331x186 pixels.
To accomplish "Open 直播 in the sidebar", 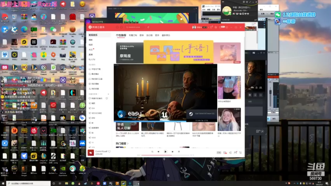I will click(x=91, y=55).
